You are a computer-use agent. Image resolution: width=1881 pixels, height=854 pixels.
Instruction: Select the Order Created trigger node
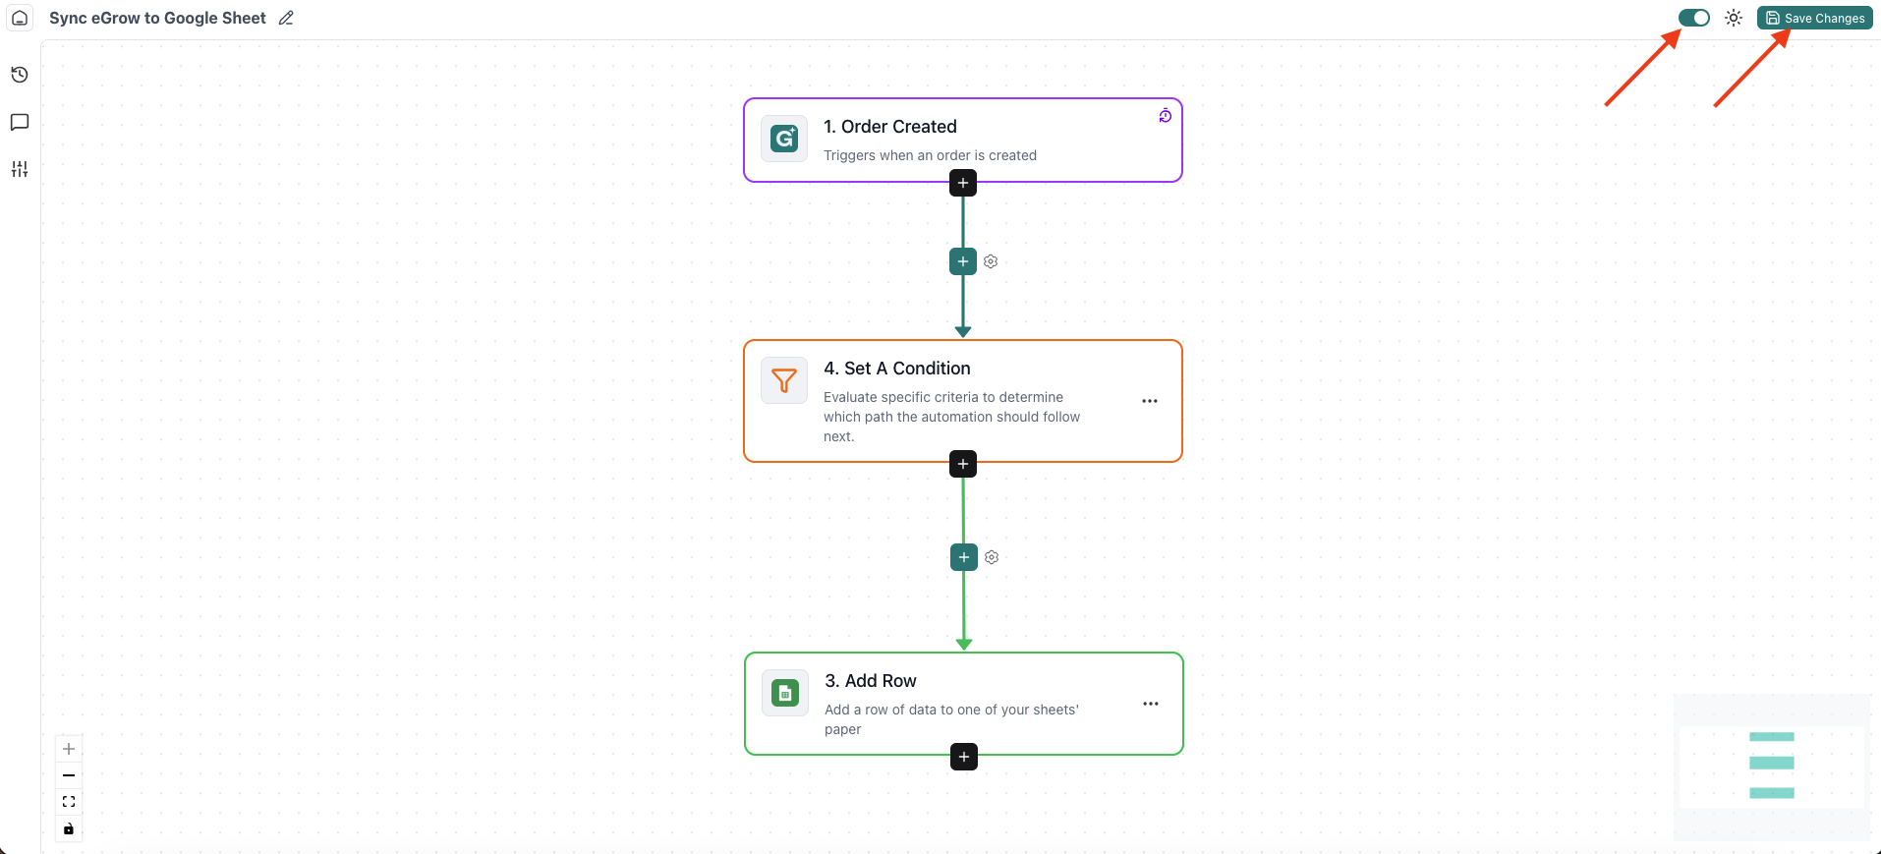(962, 140)
